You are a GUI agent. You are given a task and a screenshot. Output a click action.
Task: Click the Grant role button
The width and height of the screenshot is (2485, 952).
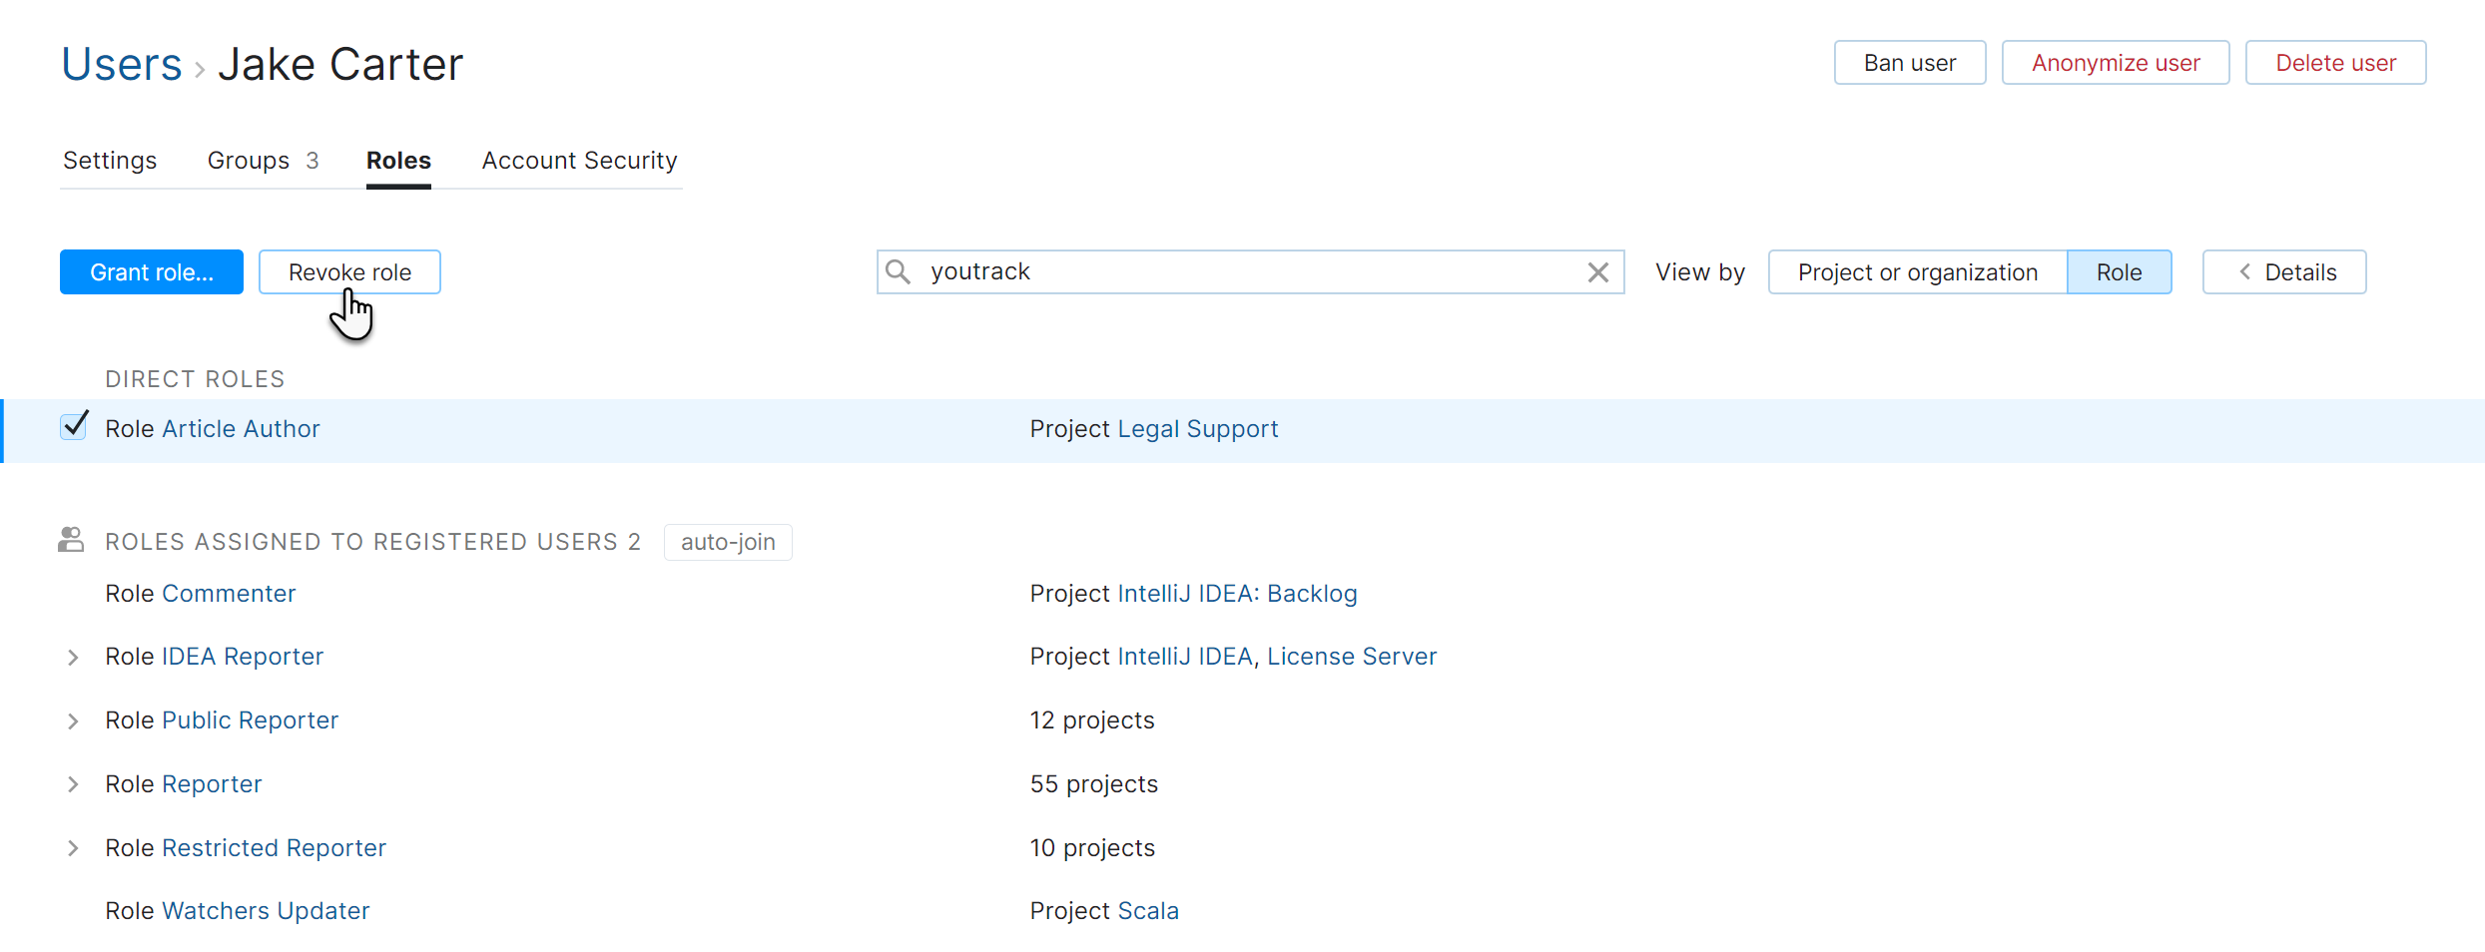(x=152, y=272)
